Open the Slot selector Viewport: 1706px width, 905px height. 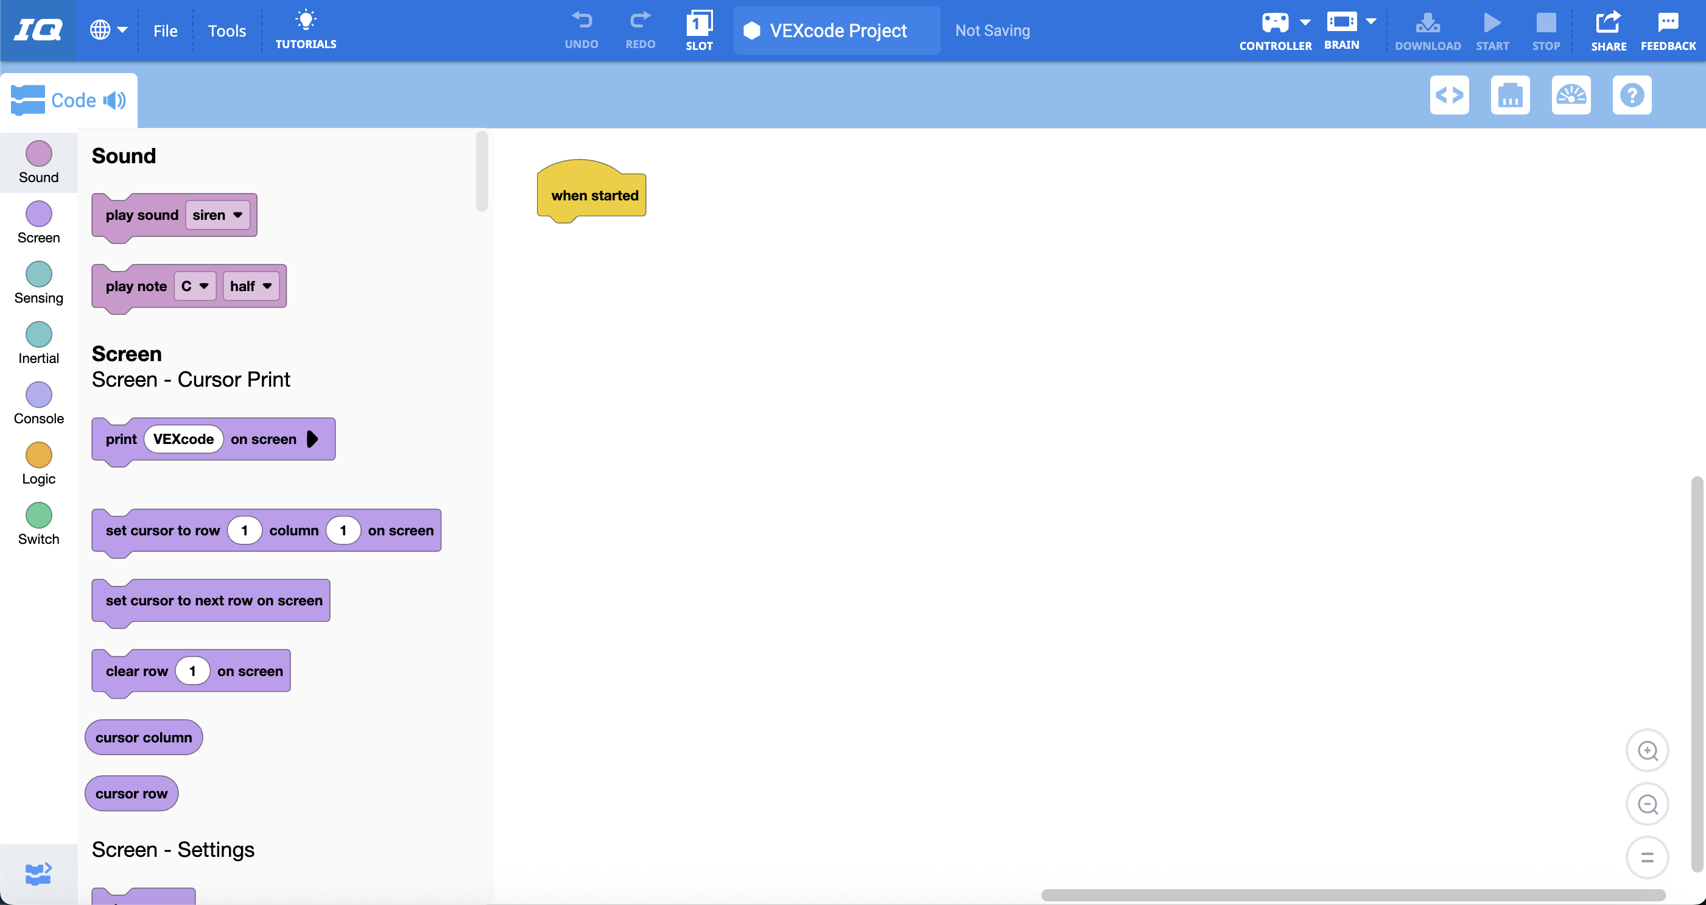(x=699, y=30)
